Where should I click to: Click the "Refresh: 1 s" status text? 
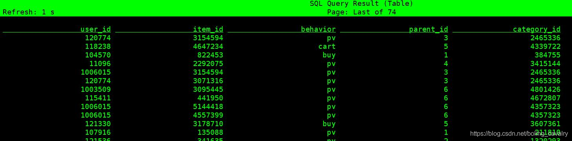click(x=28, y=12)
